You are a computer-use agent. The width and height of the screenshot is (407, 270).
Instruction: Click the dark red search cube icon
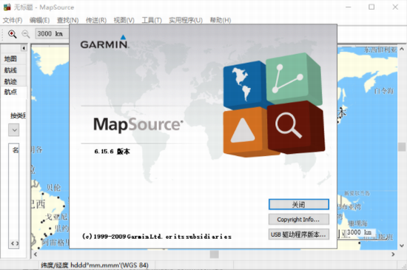click(296, 126)
